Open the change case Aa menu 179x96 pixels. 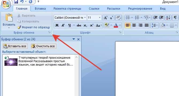point(99,25)
